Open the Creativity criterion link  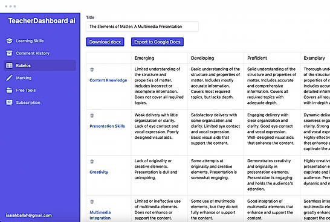(x=99, y=172)
